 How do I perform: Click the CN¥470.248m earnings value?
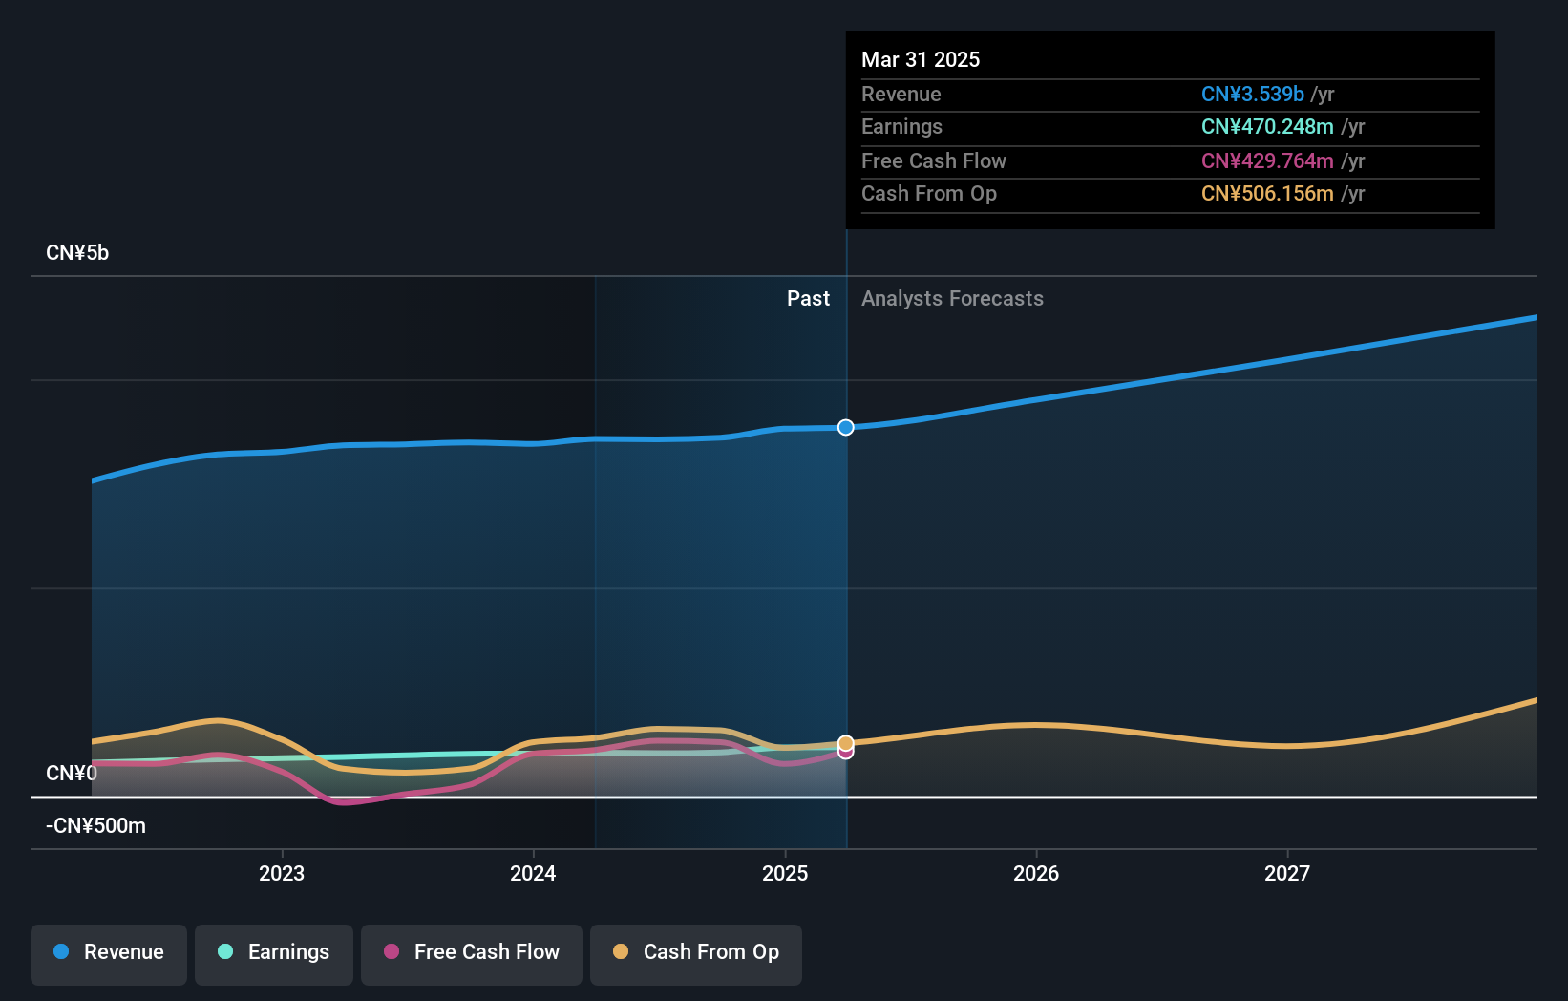tap(1267, 127)
